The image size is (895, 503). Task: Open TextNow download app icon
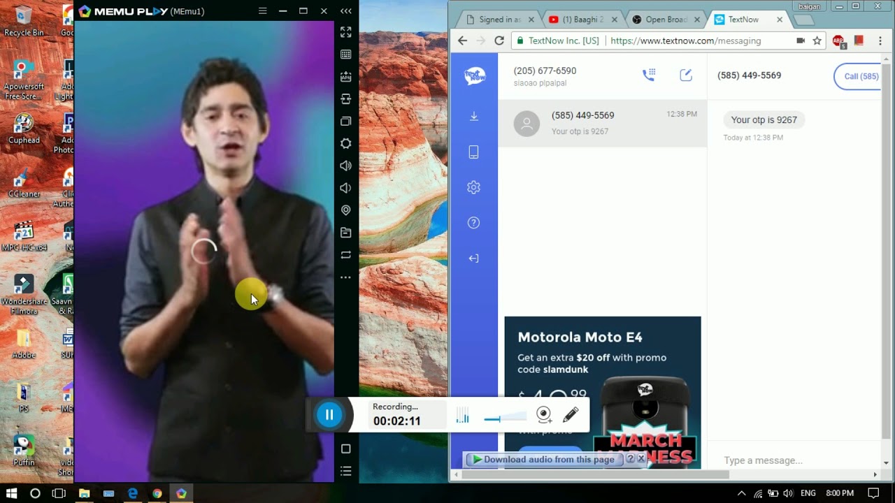click(473, 116)
